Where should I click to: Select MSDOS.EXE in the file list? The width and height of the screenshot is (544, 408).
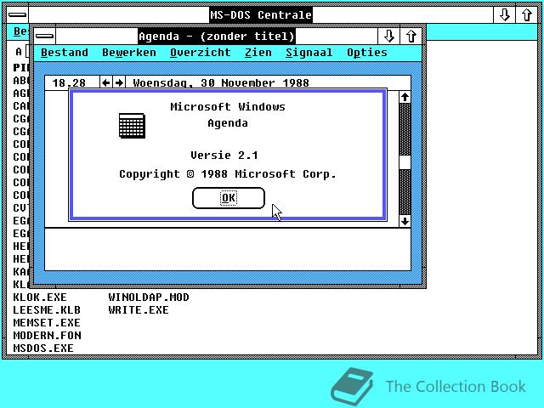43,348
